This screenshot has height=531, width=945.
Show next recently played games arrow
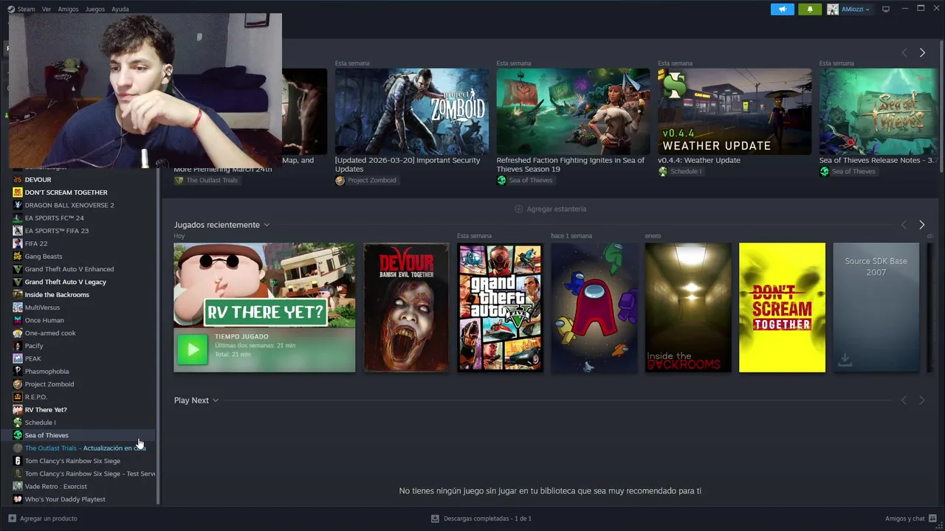(922, 224)
